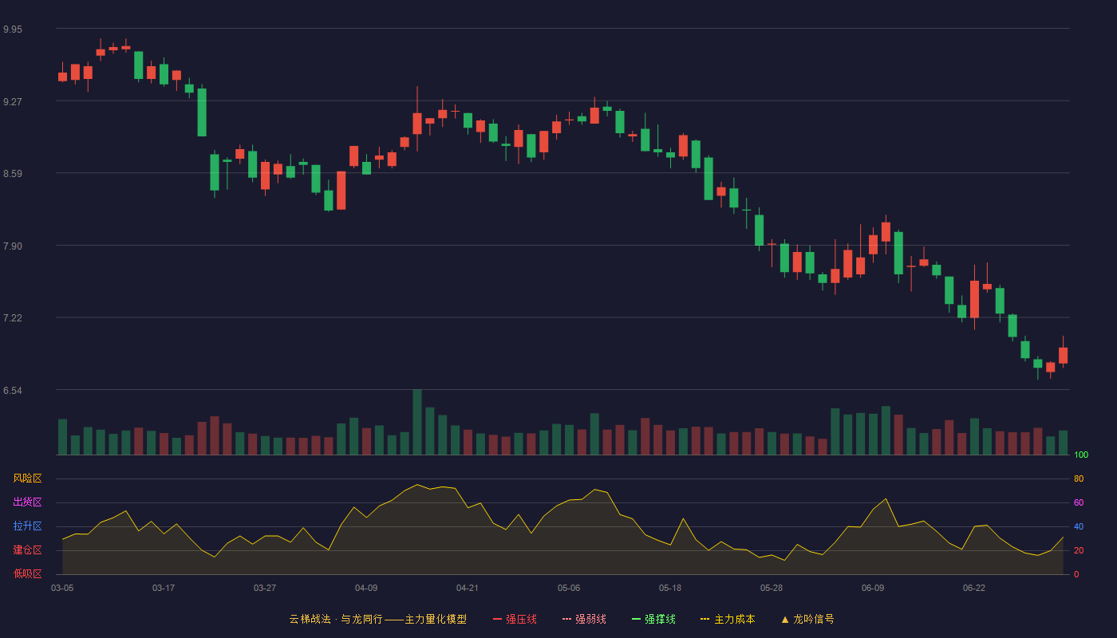Click the 7.22 price axis label
This screenshot has height=638, width=1117.
pos(13,318)
